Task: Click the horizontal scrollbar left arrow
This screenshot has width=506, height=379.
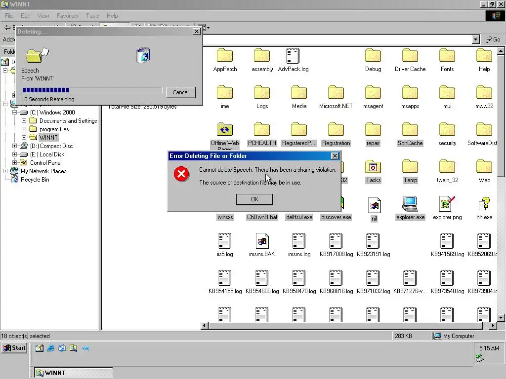Action: 204,326
